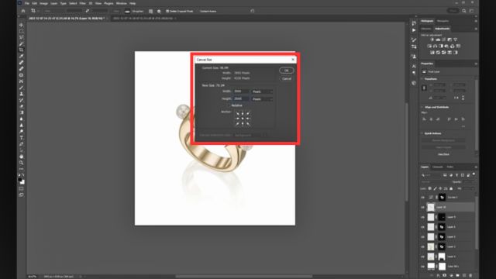Hide the Layer 6 layer
This screenshot has height=279, width=496.
[x=422, y=227]
